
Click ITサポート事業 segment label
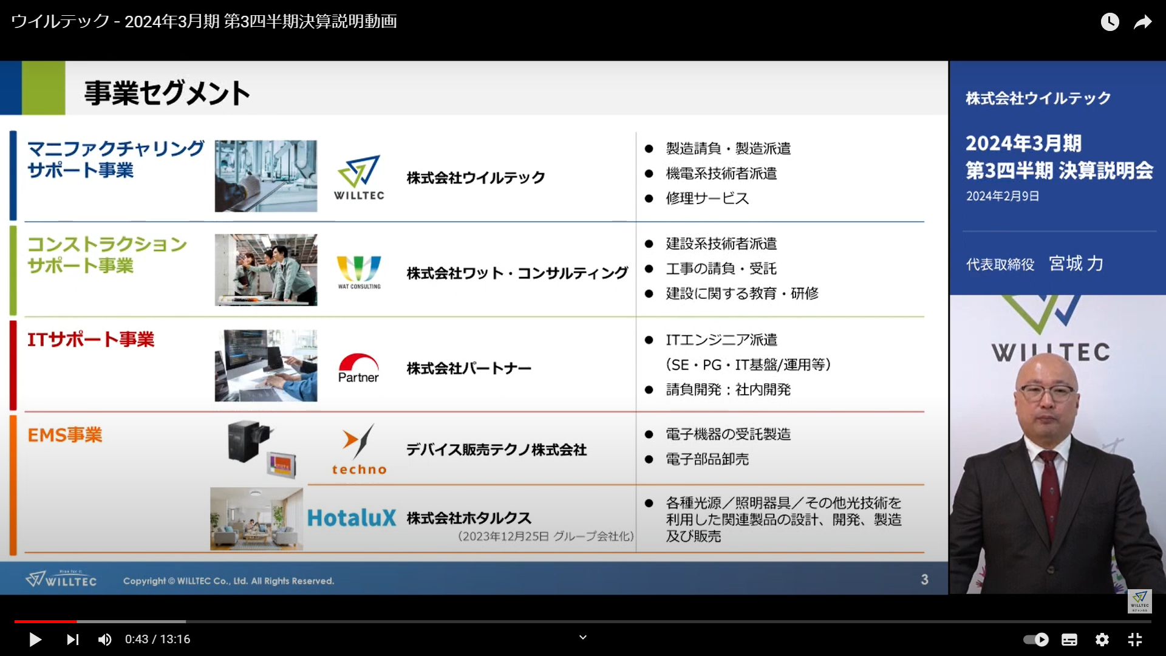click(91, 340)
